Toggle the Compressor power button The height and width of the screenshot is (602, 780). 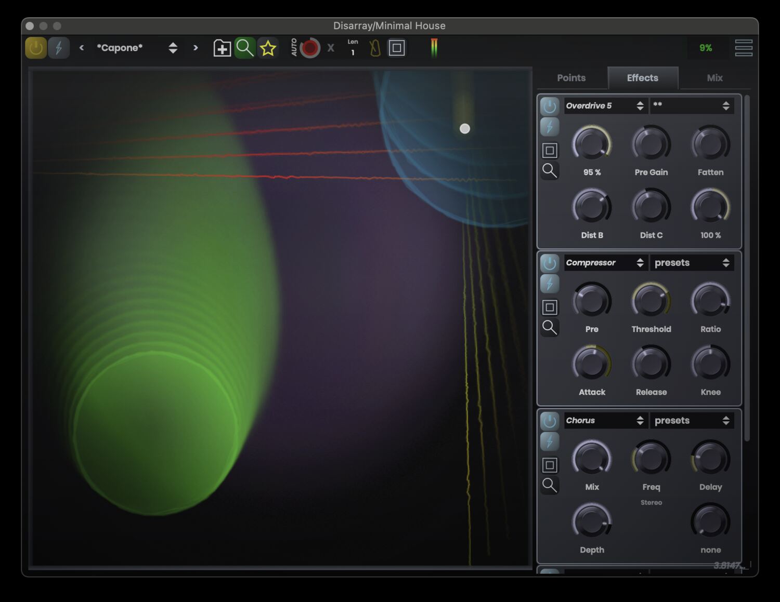pos(550,263)
